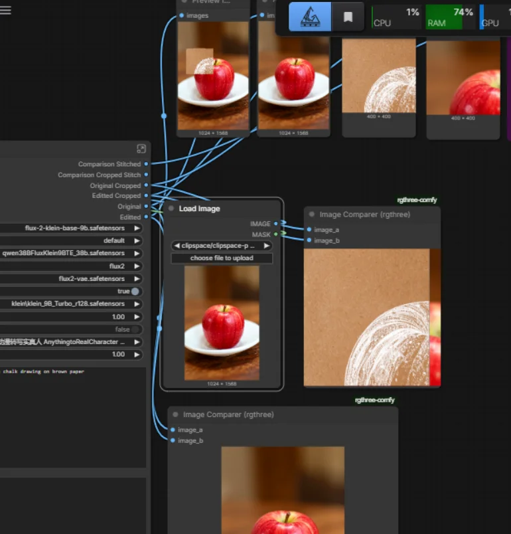This screenshot has width=511, height=534.
Task: Click the GPU usage monitor
Action: tap(495, 17)
